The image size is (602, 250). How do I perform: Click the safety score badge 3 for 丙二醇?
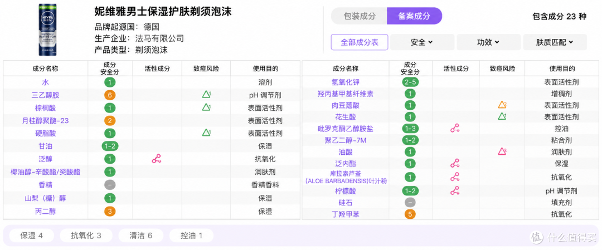coord(109,211)
